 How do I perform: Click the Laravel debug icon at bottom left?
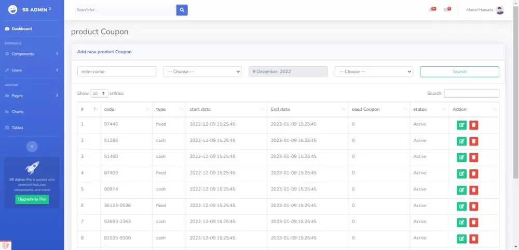click(x=6, y=245)
